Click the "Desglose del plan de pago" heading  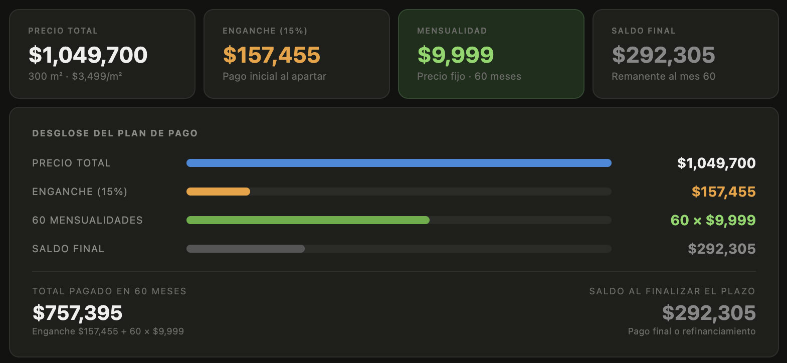coord(115,133)
